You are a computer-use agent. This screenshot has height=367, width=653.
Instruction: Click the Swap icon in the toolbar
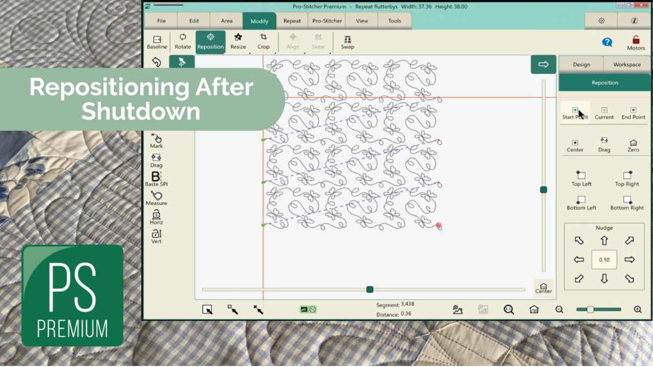point(347,42)
